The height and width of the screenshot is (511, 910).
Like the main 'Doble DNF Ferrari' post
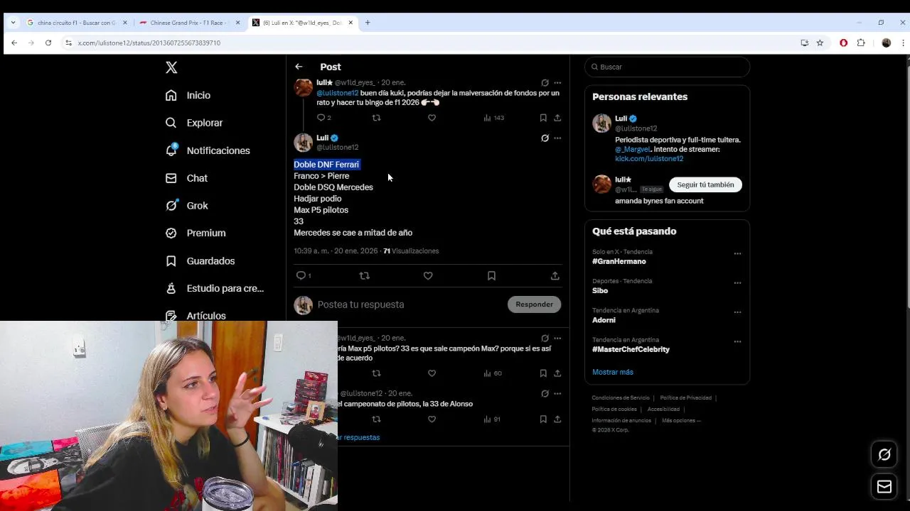(428, 275)
